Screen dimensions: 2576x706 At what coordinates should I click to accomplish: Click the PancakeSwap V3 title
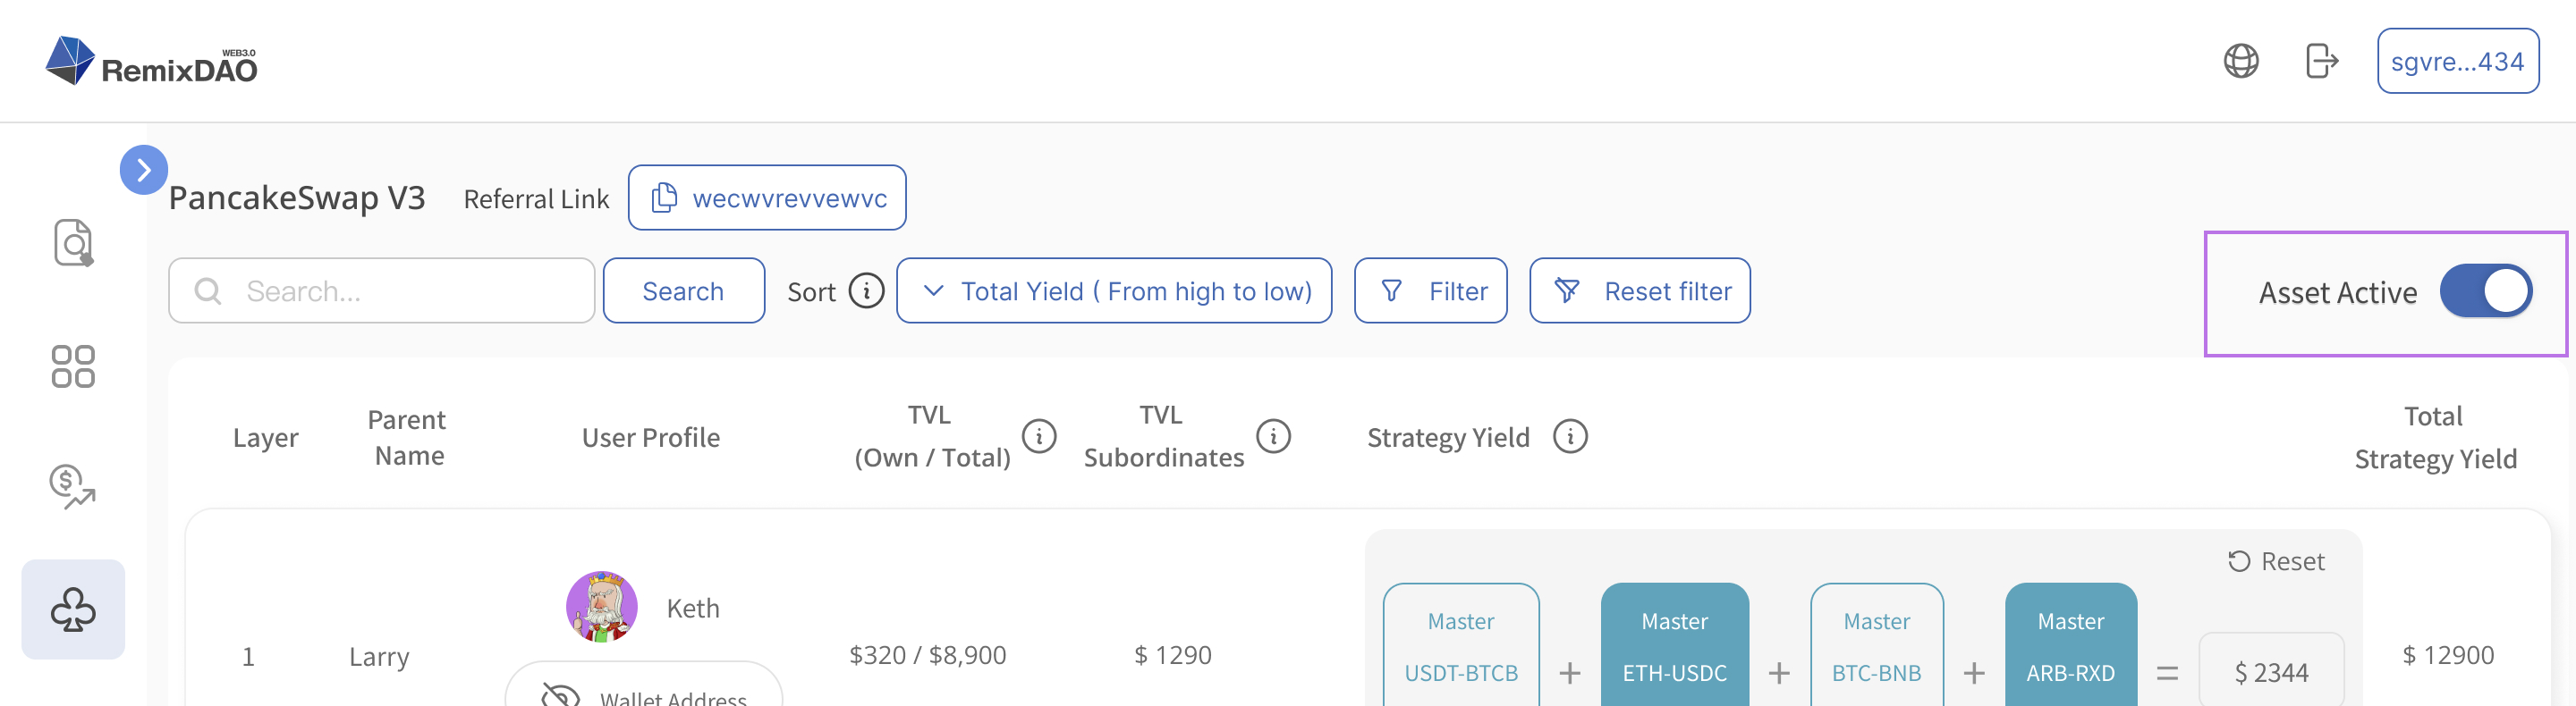297,198
